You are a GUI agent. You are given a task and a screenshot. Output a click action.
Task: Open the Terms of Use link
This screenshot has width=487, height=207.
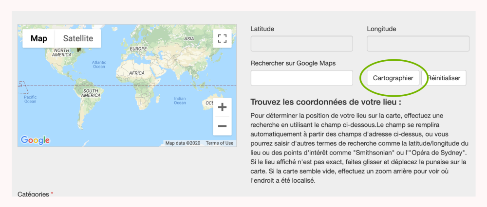[x=219, y=143]
